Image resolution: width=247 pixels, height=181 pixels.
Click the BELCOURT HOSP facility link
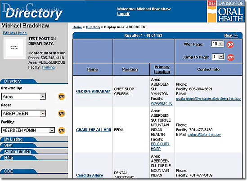(160, 146)
